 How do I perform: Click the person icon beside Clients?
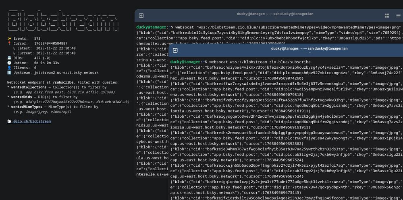coord(9,68)
